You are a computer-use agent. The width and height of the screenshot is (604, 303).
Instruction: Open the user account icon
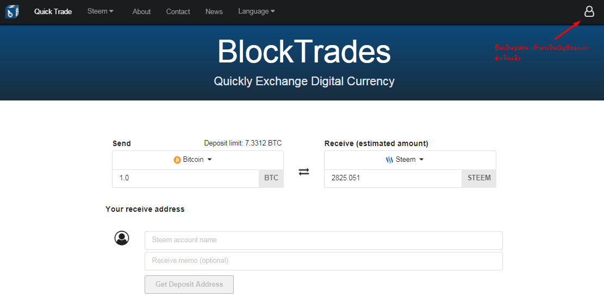pyautogui.click(x=589, y=11)
